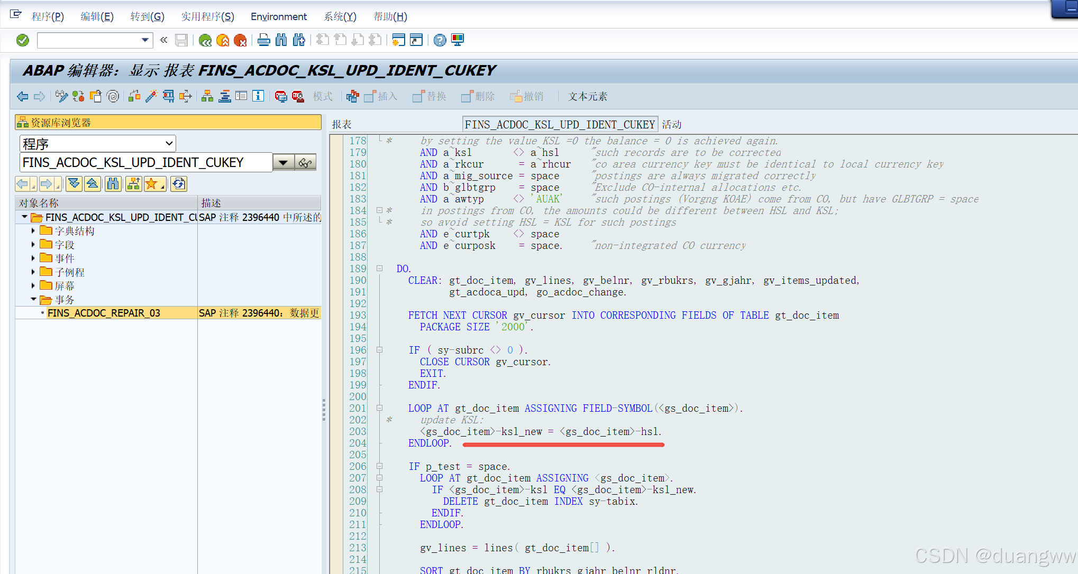Click the Print icon in system toolbar
Screen dimensions: 1078x574
pyautogui.click(x=264, y=40)
